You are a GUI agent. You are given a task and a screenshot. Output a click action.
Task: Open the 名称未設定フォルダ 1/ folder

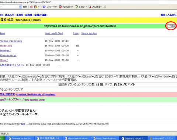(x=12, y=65)
